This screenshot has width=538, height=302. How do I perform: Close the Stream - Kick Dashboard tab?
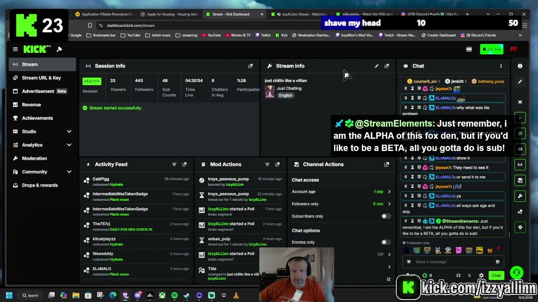[262, 14]
